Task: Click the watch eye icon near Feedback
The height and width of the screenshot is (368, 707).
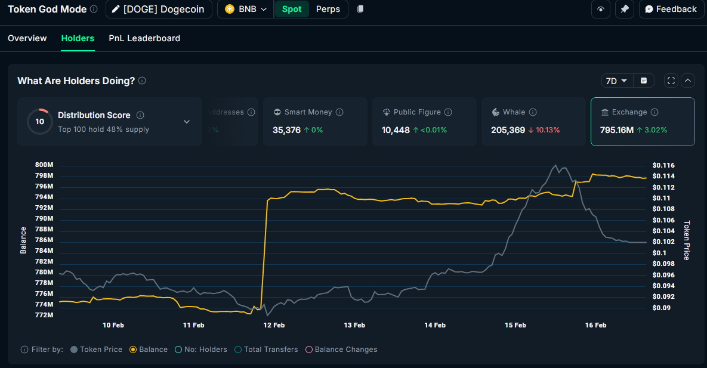Action: pos(601,9)
